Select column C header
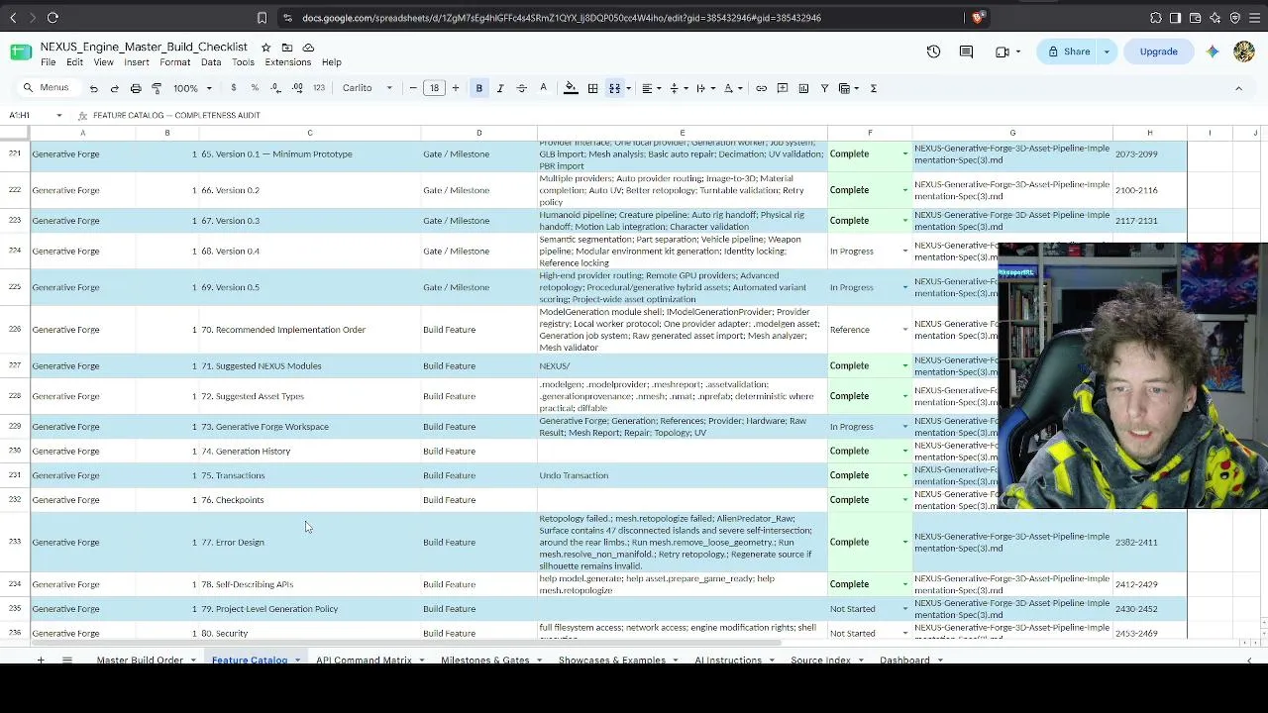 click(x=309, y=133)
